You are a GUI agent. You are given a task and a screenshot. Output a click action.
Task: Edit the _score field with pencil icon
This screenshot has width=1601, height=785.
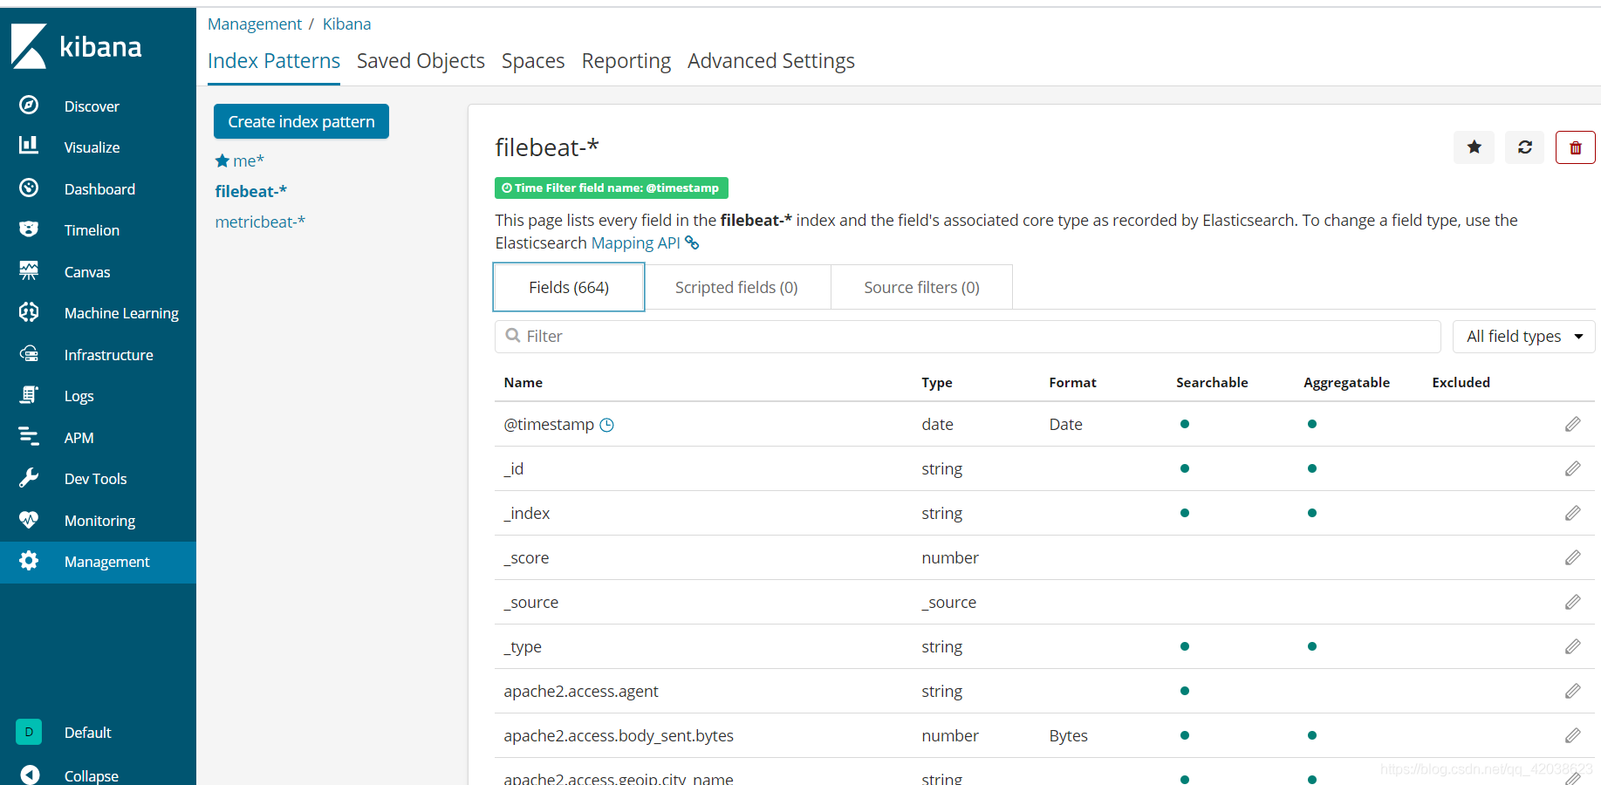click(x=1572, y=557)
